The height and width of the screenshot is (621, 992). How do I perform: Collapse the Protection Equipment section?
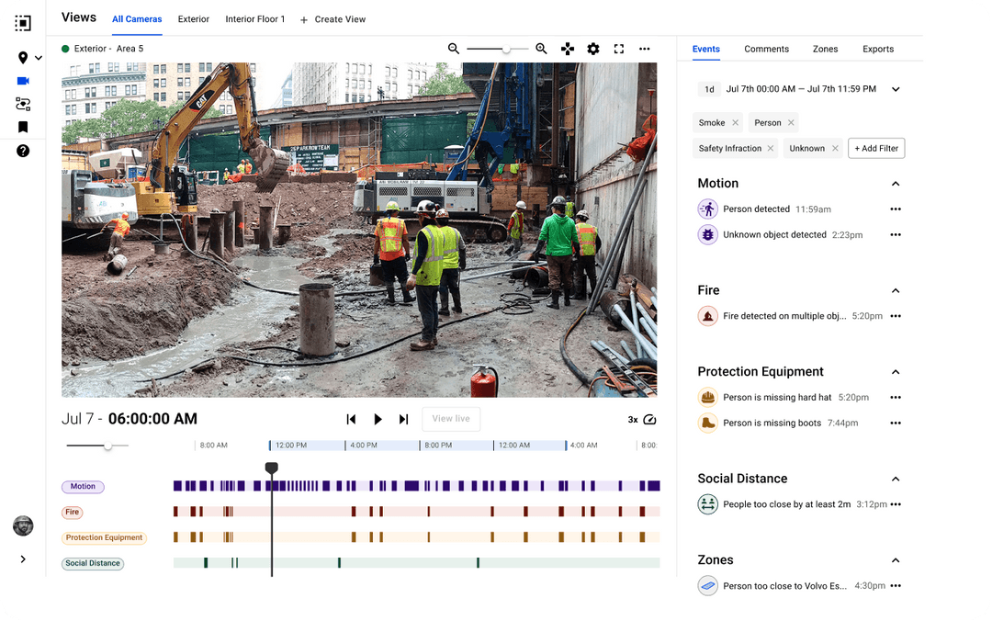click(896, 372)
